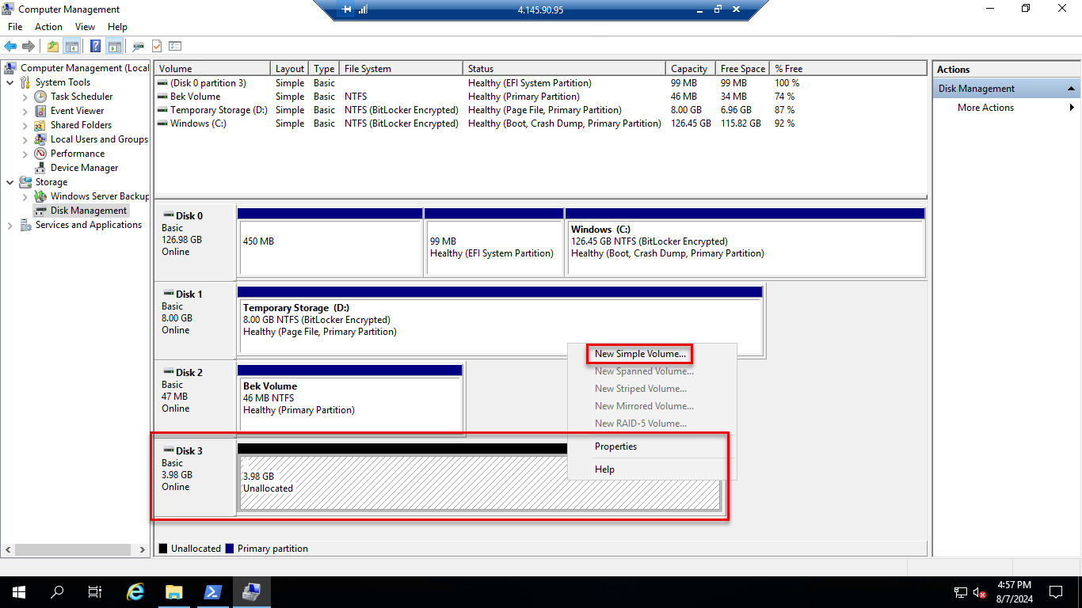Click the signal strength icon on connection bar
Viewport: 1082px width, 608px height.
pos(363,9)
